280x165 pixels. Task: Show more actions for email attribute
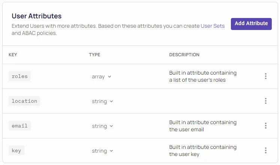(265, 126)
